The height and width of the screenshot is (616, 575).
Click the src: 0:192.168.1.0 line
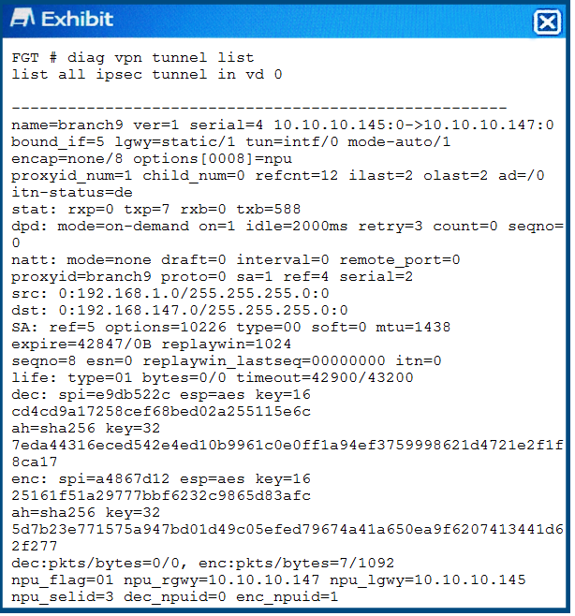(170, 293)
